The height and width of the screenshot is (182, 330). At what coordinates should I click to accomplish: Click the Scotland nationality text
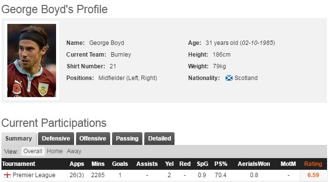246,78
